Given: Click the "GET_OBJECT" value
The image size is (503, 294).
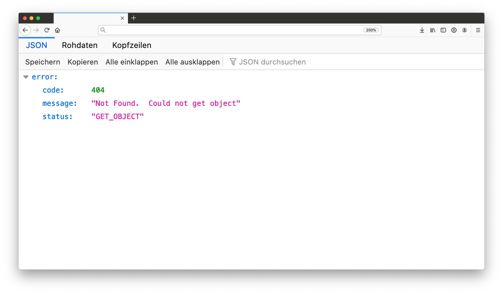Looking at the screenshot, I should (x=117, y=116).
